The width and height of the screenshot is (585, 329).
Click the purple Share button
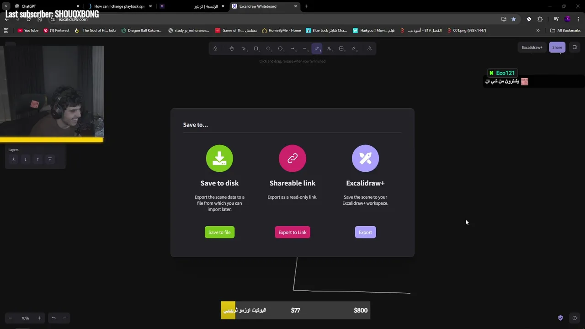point(557,48)
